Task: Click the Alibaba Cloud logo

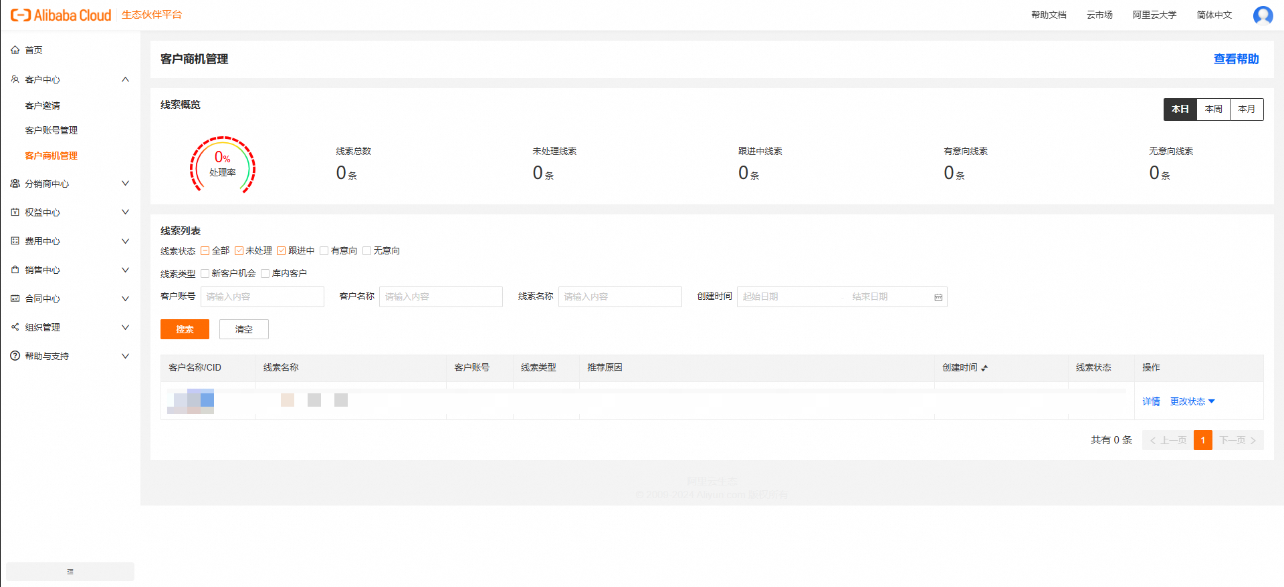Action: (x=61, y=15)
